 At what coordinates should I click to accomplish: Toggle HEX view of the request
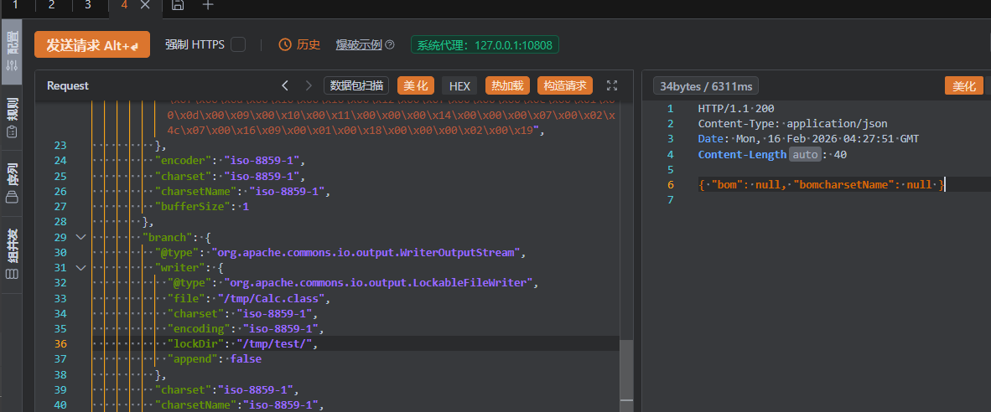click(459, 85)
